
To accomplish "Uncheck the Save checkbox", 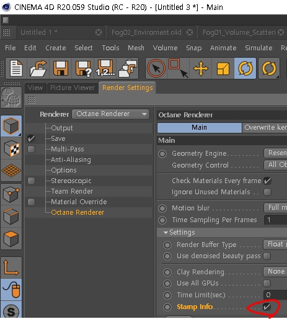I will pos(31,138).
